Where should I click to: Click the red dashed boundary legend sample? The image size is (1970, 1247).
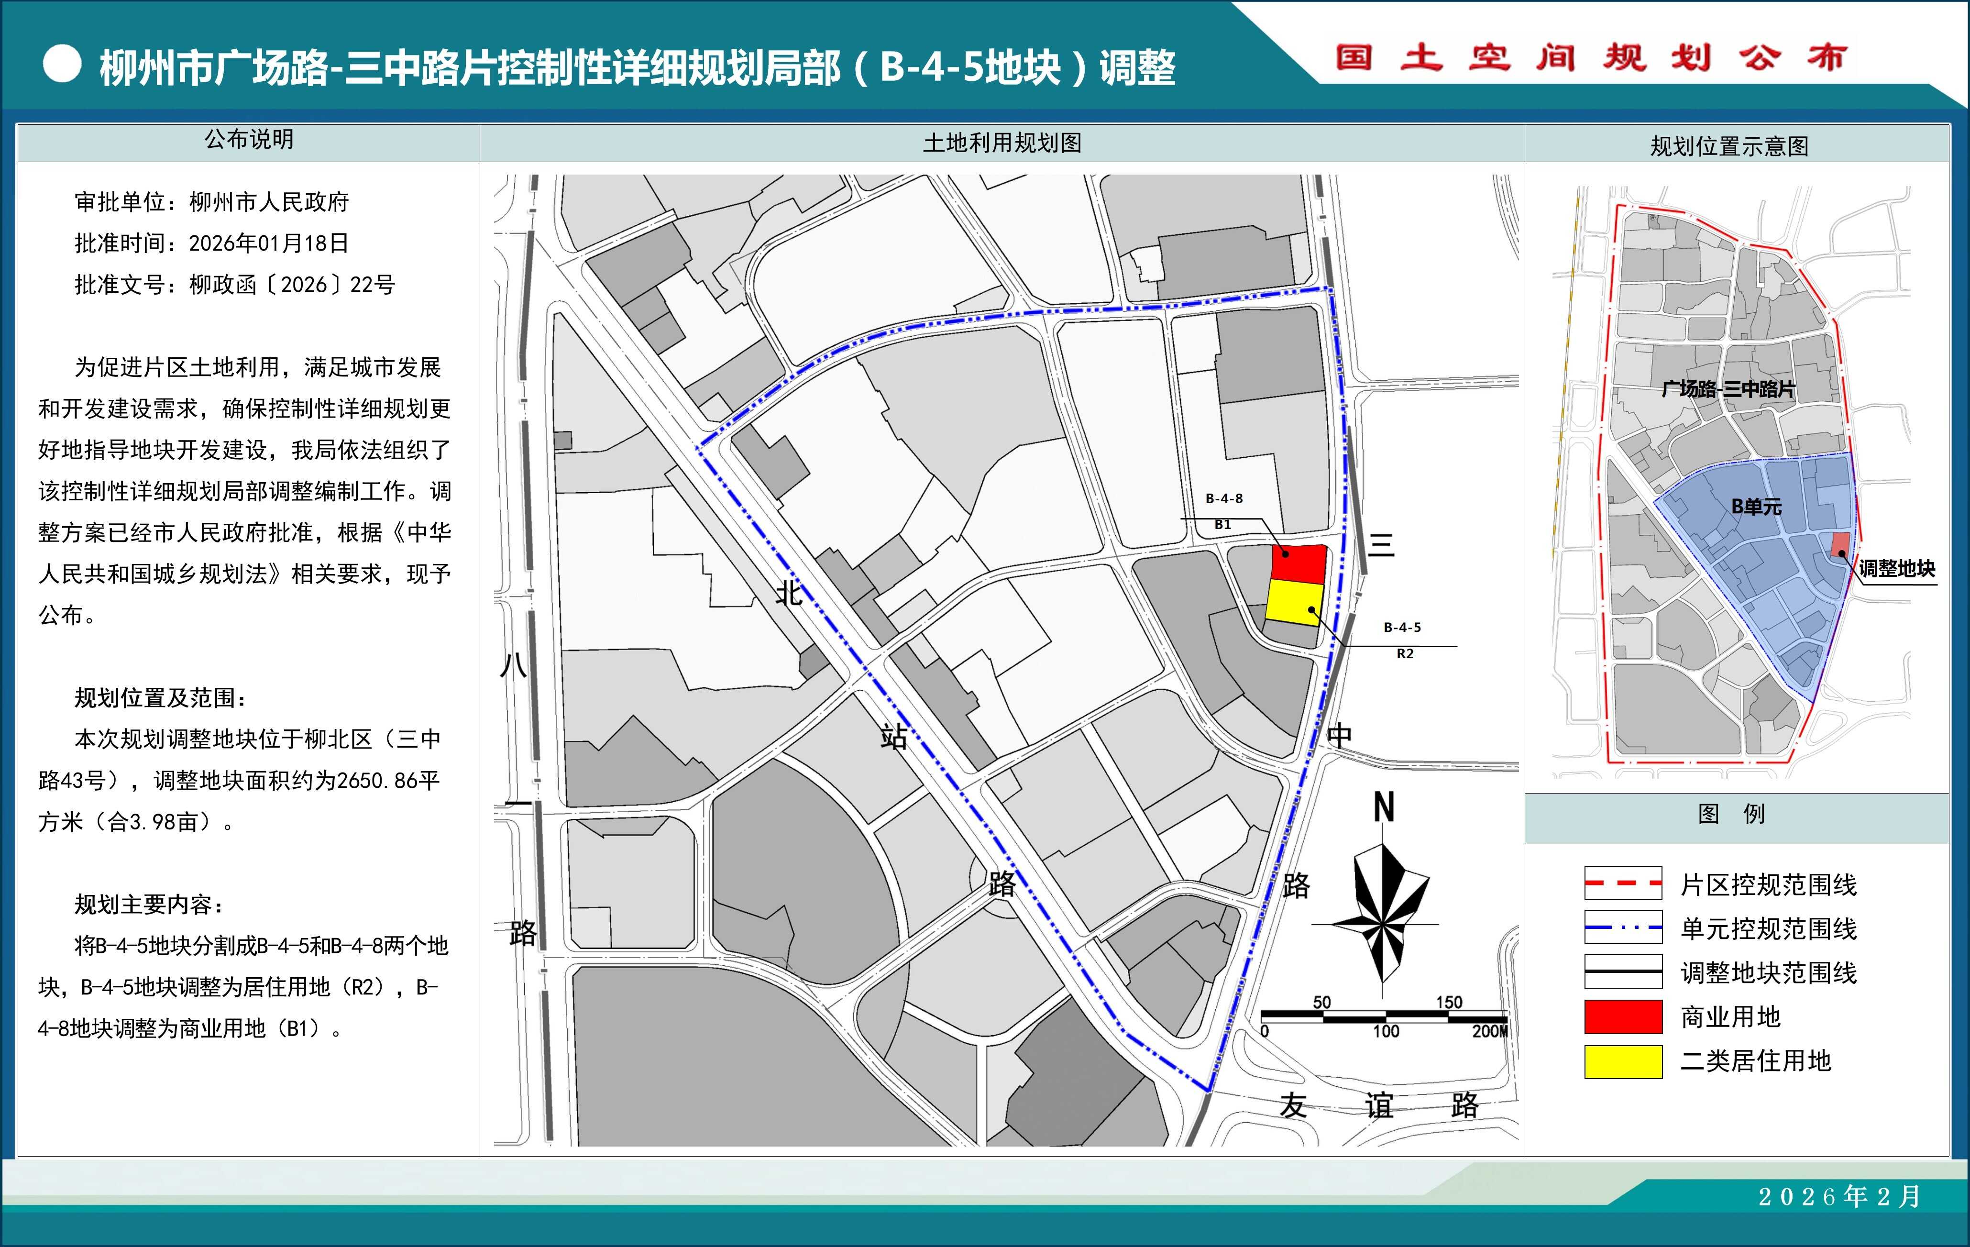coord(1623,883)
